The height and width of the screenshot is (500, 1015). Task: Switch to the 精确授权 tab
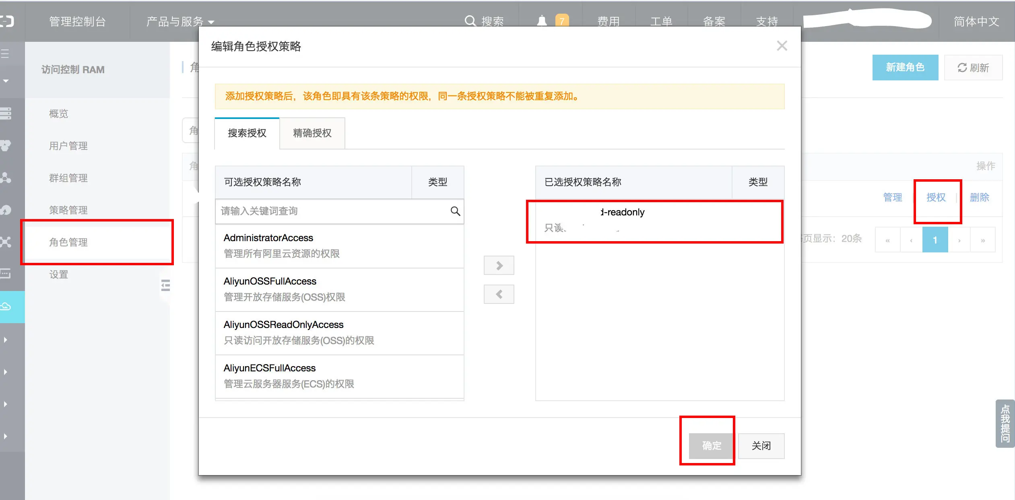click(312, 133)
